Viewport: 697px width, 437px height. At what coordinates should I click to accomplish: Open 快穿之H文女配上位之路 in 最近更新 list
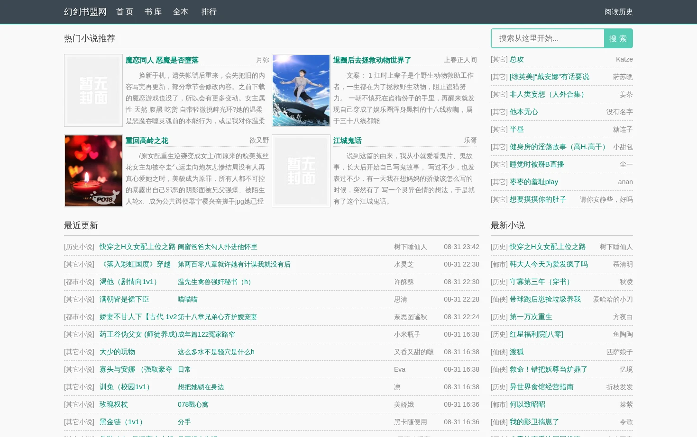[x=138, y=247]
